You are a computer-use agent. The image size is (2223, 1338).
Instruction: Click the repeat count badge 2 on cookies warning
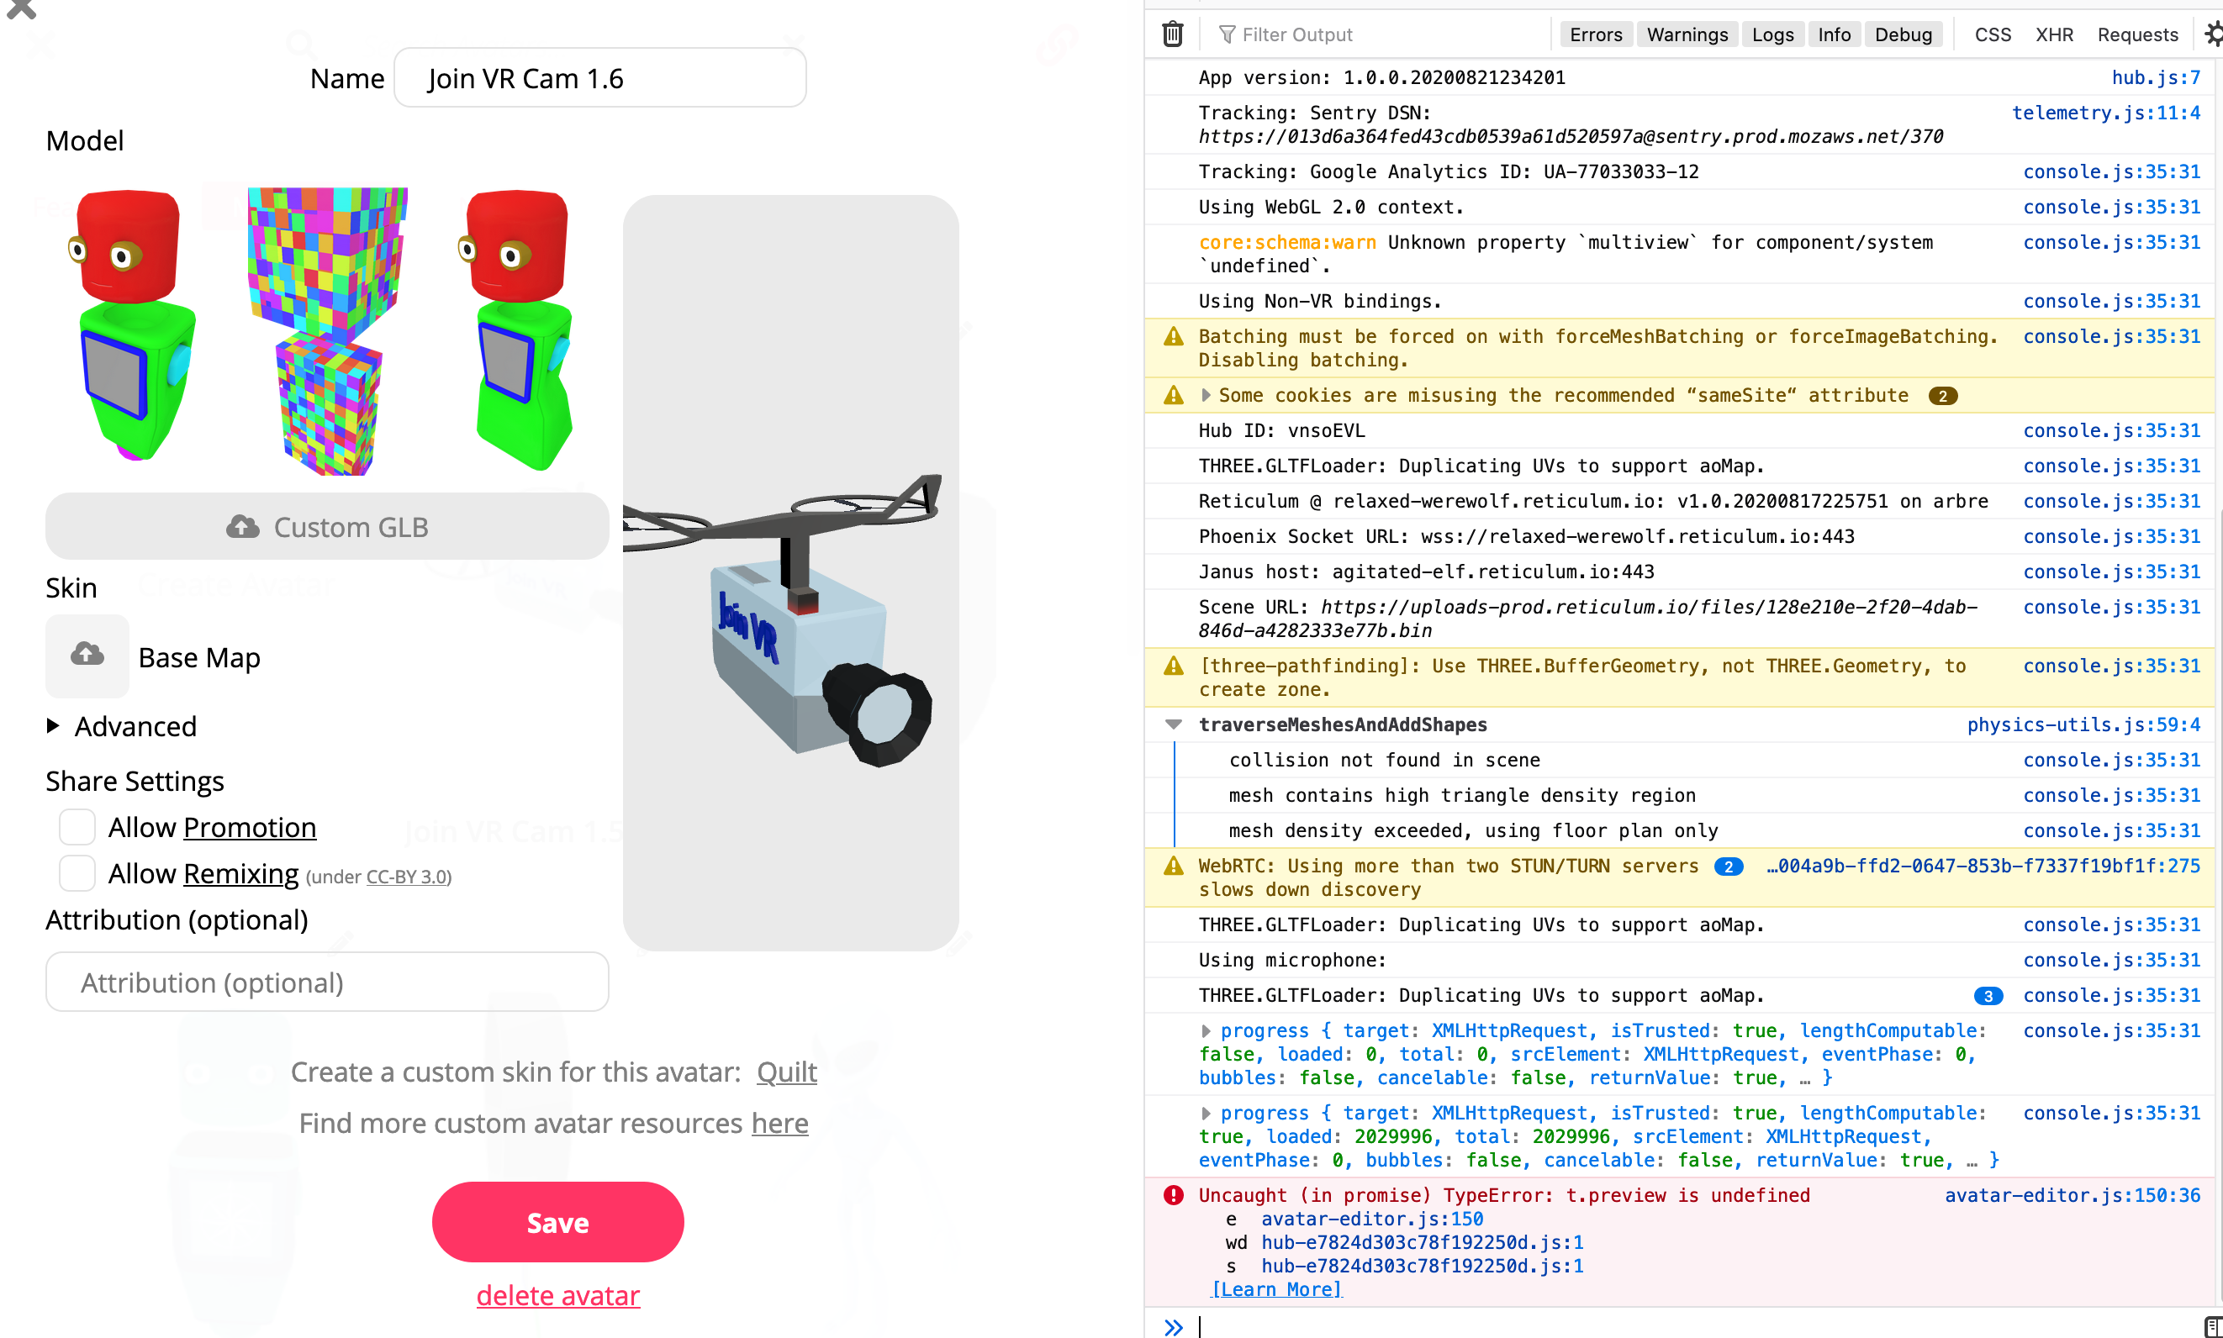click(x=1942, y=396)
